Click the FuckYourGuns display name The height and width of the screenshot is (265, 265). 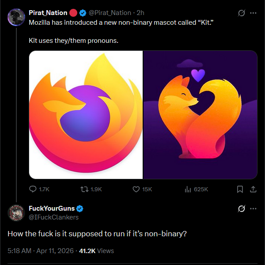tap(52, 208)
